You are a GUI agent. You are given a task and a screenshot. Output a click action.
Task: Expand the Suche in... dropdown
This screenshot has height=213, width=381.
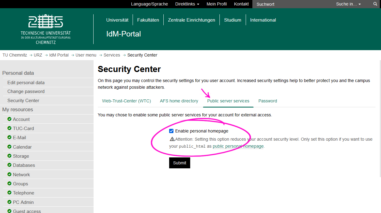click(x=348, y=4)
